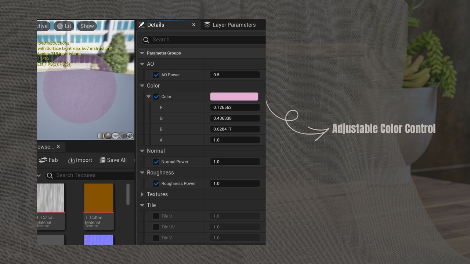
Task: Close the content browser tab
Action: tap(58, 147)
